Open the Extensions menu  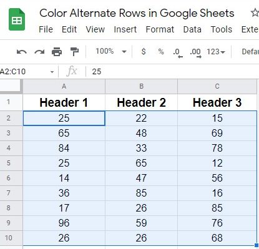coord(250,29)
